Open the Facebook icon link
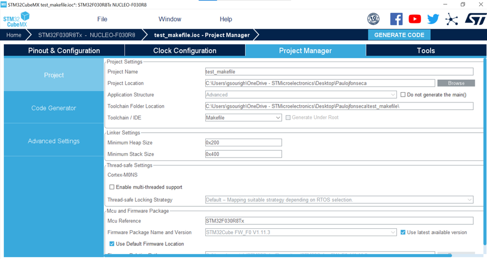The width and height of the screenshot is (487, 259). click(x=396, y=19)
